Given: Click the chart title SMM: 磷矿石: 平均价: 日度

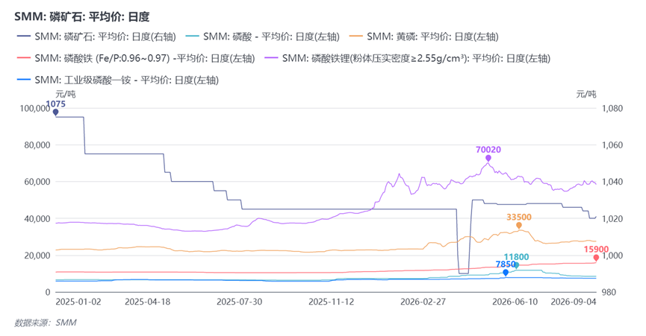Looking at the screenshot, I should click(x=82, y=17).
